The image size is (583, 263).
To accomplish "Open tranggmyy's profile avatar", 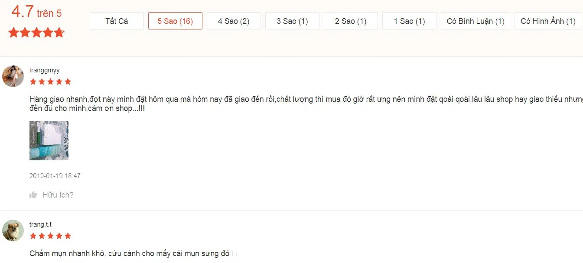I will (13, 76).
